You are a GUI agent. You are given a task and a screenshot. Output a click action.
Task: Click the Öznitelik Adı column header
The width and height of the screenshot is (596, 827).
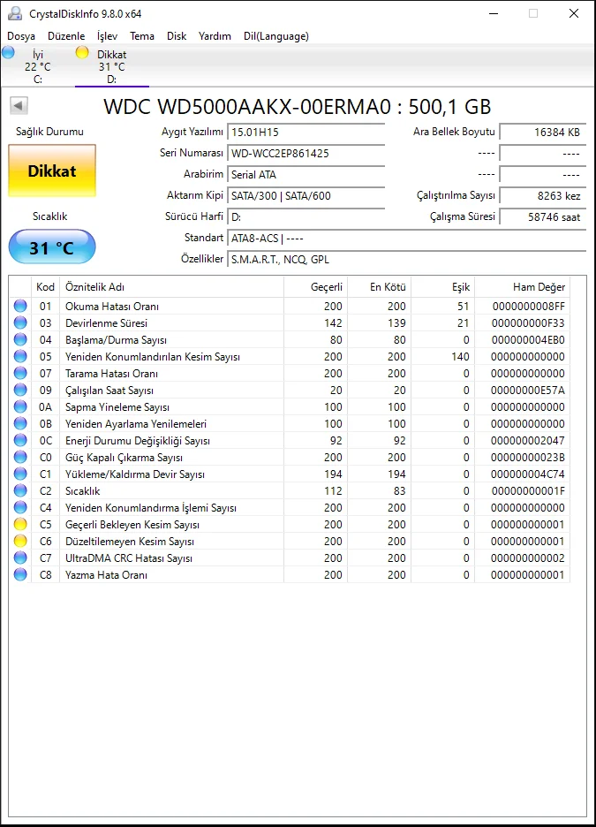coord(172,287)
